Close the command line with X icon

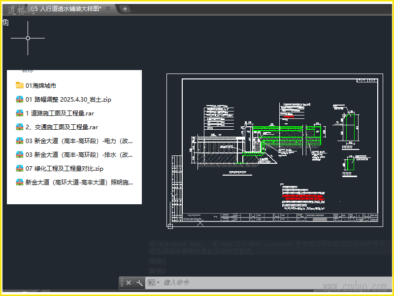[129, 283]
